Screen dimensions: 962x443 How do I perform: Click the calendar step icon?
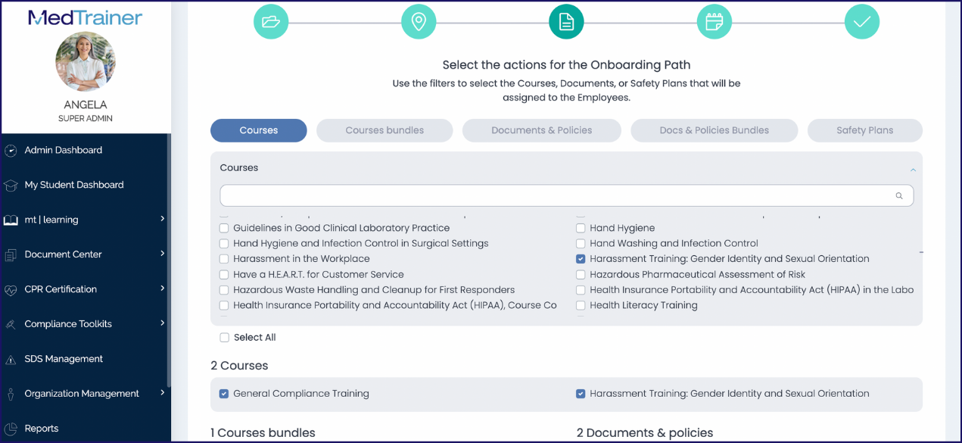click(714, 22)
